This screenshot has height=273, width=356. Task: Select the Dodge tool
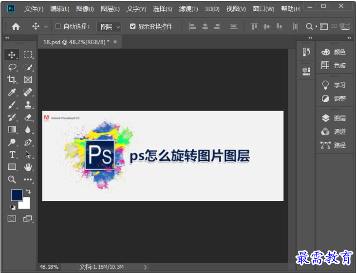12,142
